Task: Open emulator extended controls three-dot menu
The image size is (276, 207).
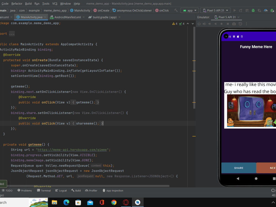Action: [246, 24]
